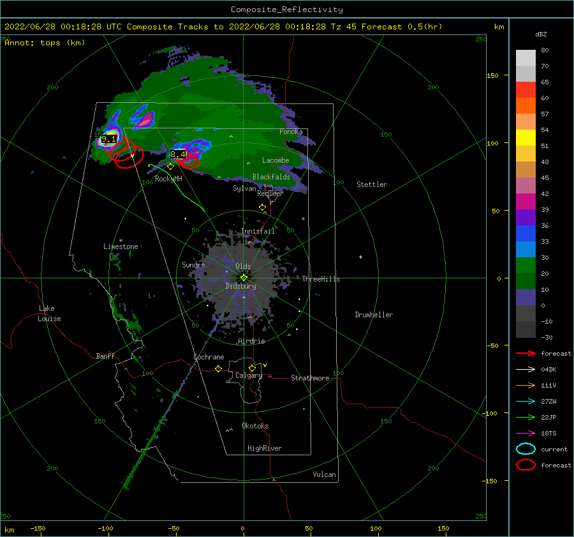Click the Ponoka city label

click(291, 132)
